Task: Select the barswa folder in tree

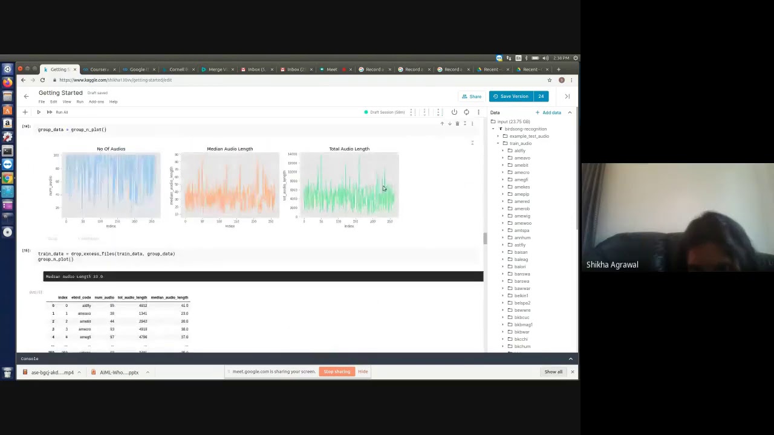Action: (521, 281)
